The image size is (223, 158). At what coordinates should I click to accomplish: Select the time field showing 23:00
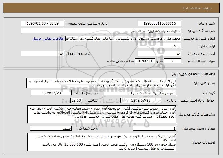[76, 101]
